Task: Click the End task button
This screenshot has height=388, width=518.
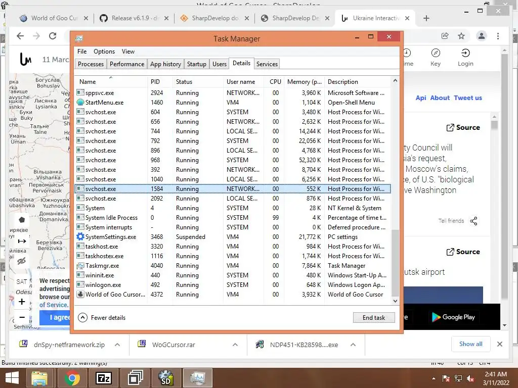Action: pyautogui.click(x=374, y=317)
